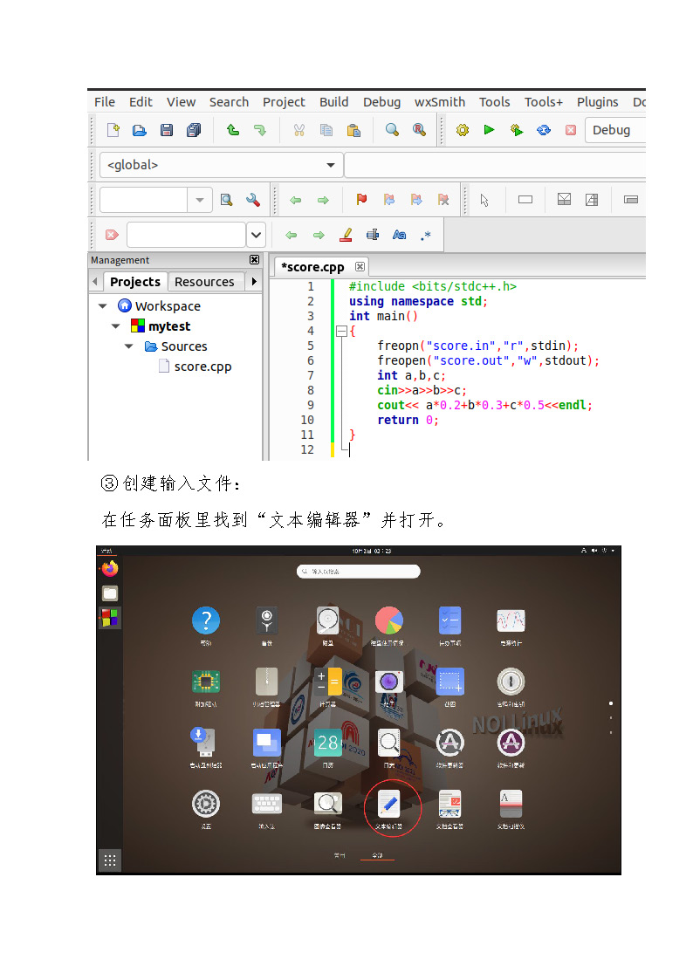Screen dimensions: 693x980
Task: Open the <global> scope dropdown
Action: tap(221, 165)
